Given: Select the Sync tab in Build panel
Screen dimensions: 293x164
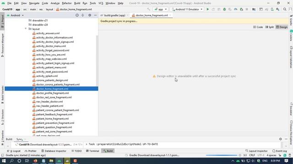Looking at the screenshot, I should pos(19,139).
